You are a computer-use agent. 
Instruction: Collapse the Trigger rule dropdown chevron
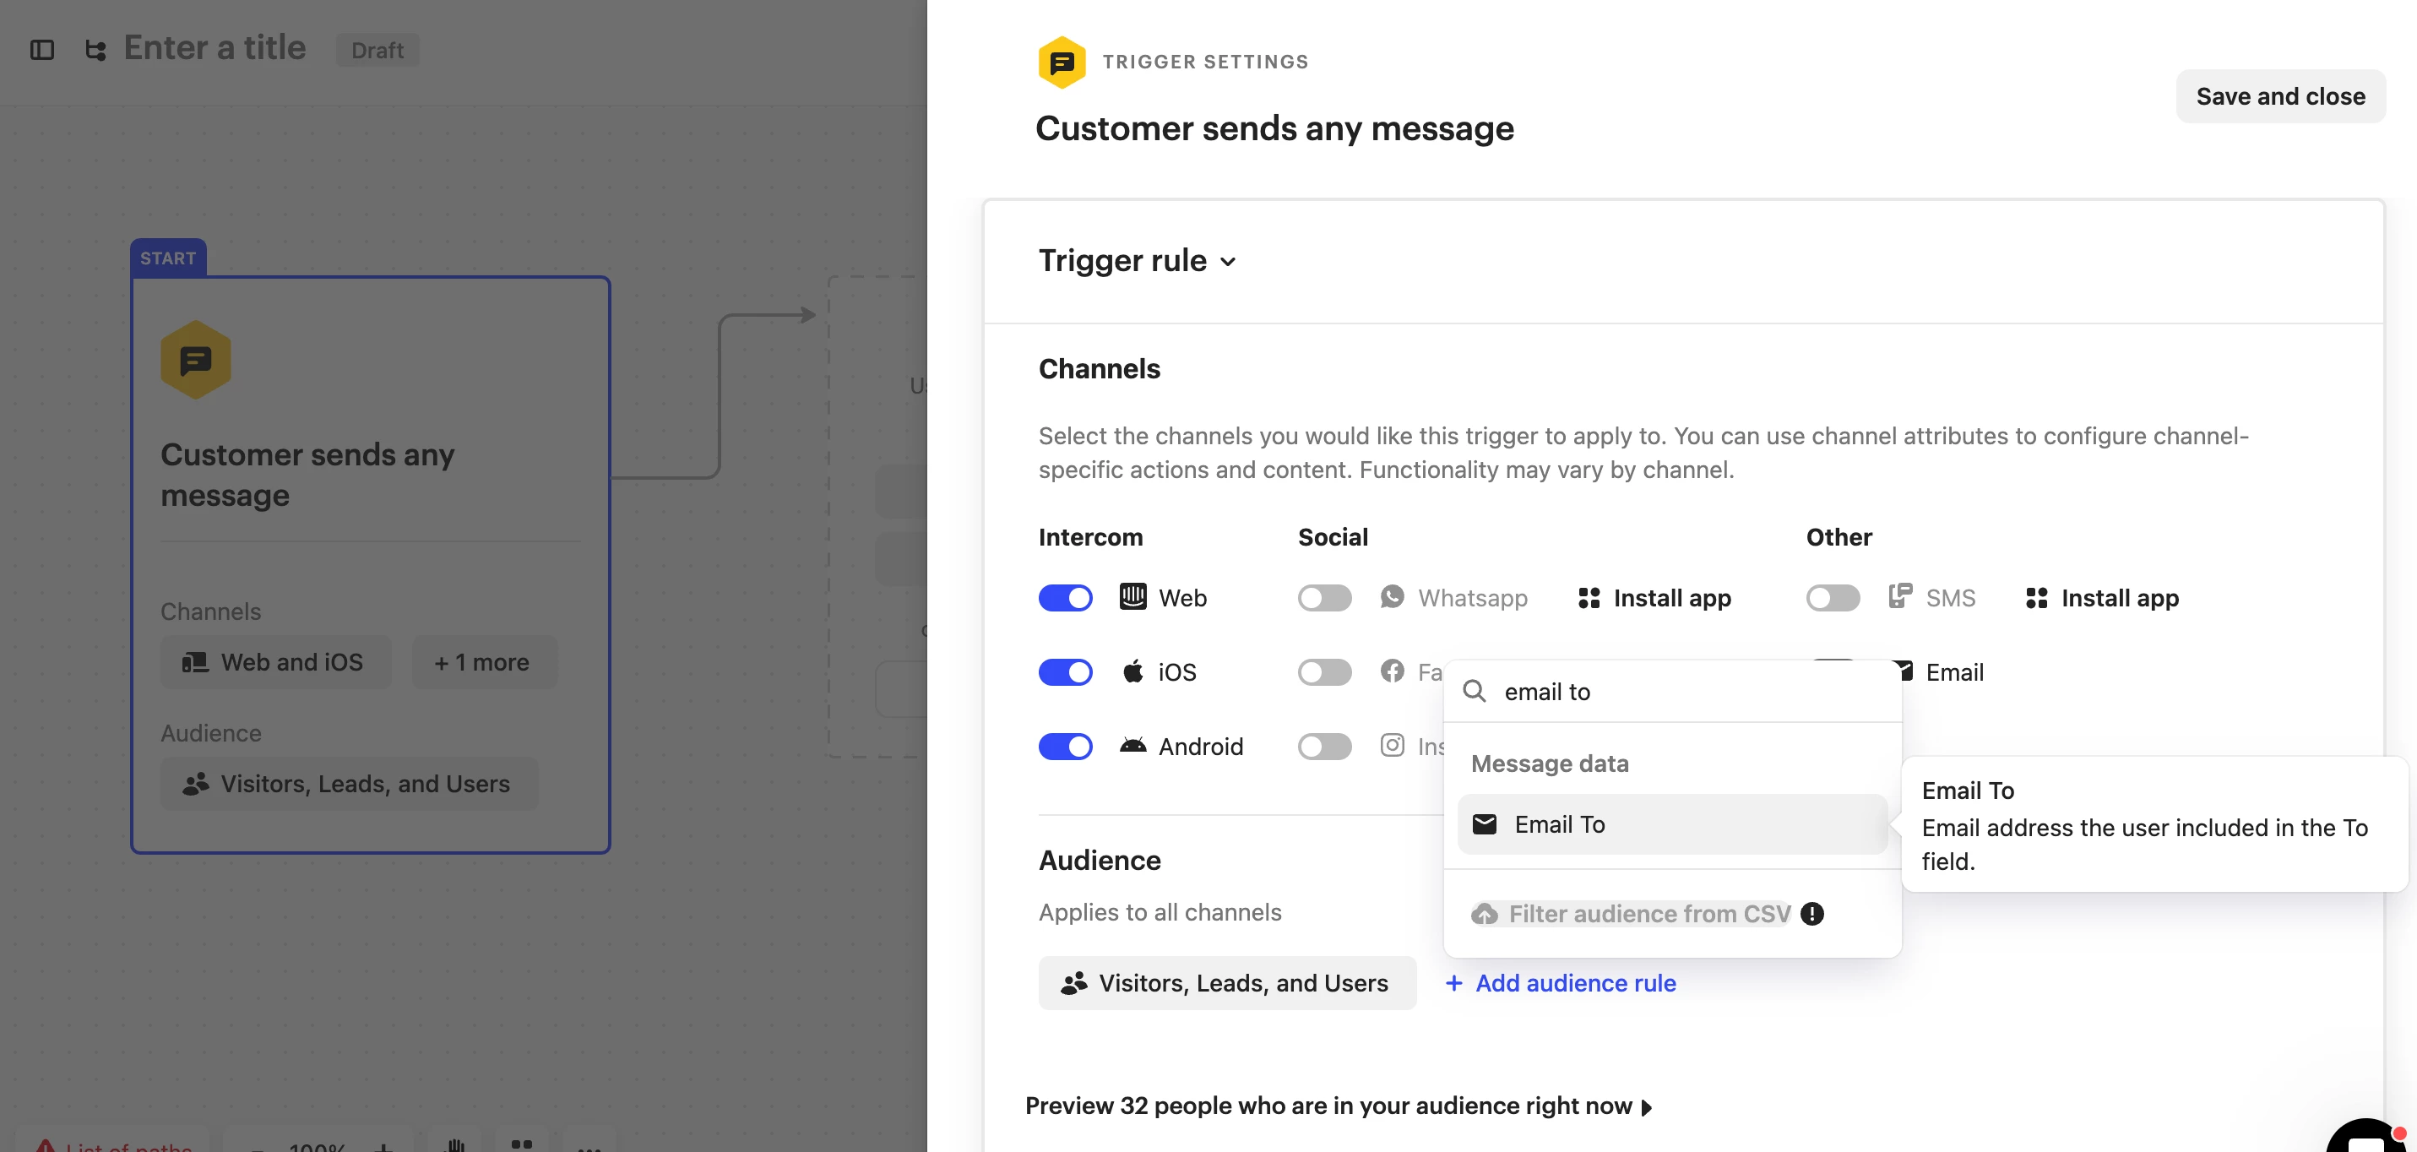click(1227, 262)
